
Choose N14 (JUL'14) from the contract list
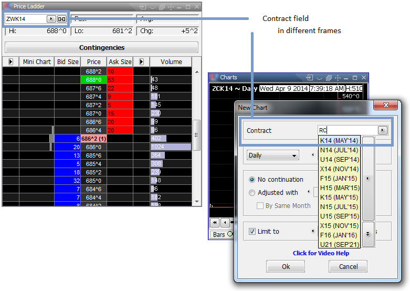click(339, 150)
